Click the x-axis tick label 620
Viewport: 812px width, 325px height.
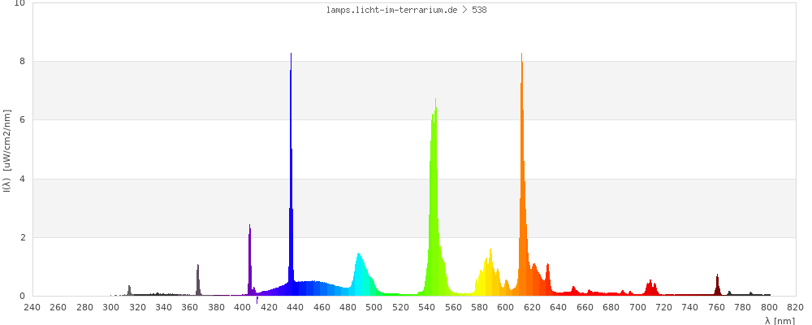pos(533,307)
